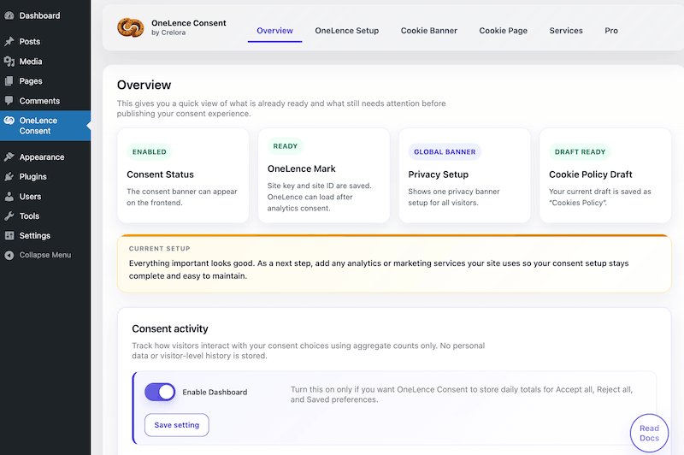Turn off the Enable Dashboard switch
The height and width of the screenshot is (455, 684).
pyautogui.click(x=160, y=393)
